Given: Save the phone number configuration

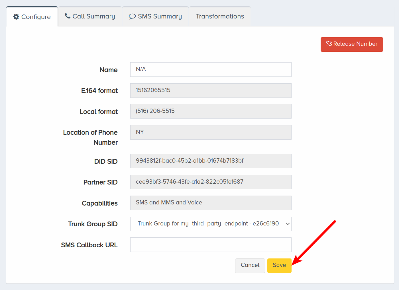Looking at the screenshot, I should [279, 266].
